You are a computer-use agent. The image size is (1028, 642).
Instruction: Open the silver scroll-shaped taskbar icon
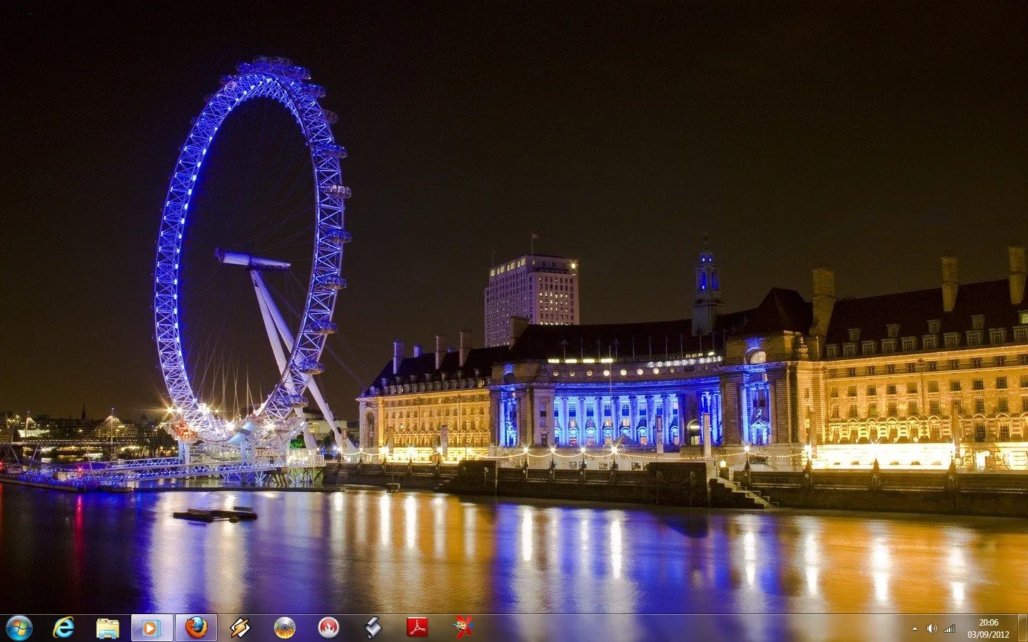pos(373,628)
